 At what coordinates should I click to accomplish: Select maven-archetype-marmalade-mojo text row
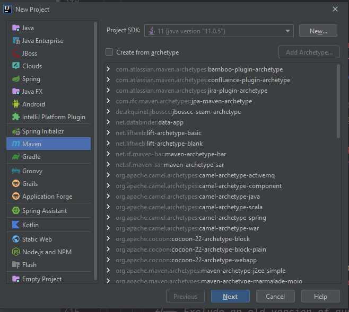(209, 281)
